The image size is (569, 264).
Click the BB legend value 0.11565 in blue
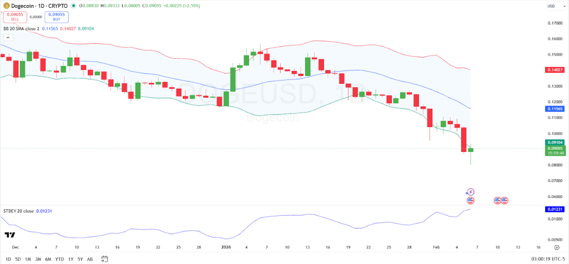[49, 28]
